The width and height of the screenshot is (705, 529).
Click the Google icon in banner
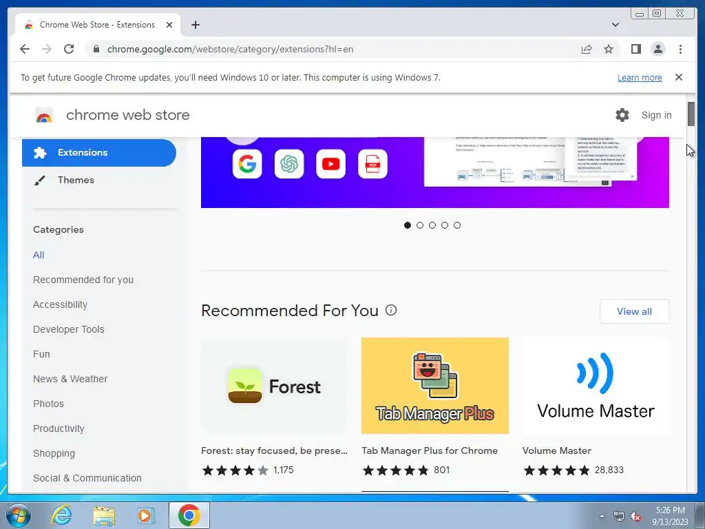pos(247,164)
